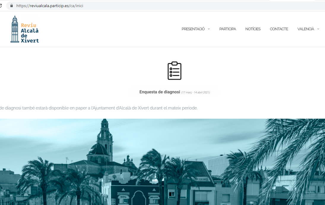
Task: Click the tower logo icon
Action: 15,29
